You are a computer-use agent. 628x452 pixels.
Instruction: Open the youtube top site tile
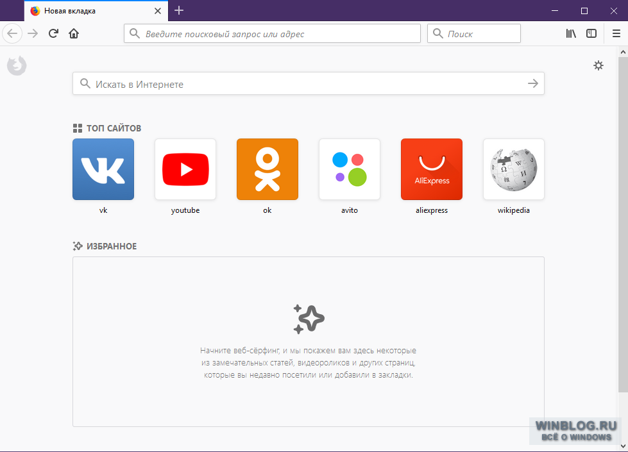click(185, 169)
